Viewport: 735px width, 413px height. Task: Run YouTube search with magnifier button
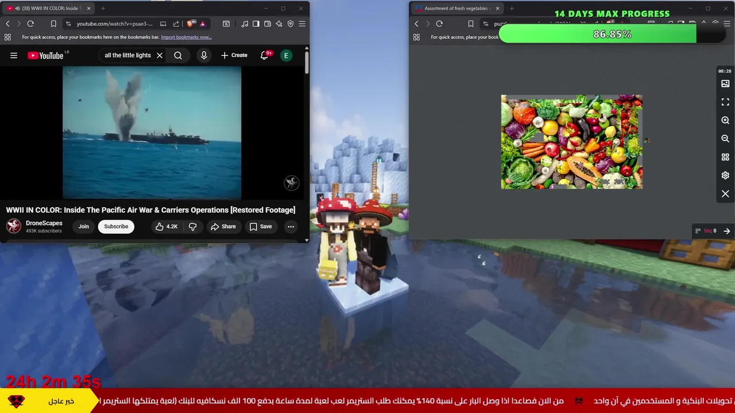point(178,56)
